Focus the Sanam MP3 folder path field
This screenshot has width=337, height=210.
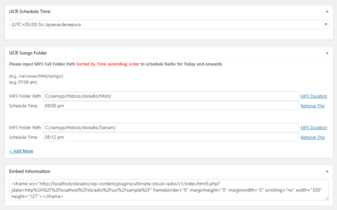pyautogui.click(x=171, y=127)
